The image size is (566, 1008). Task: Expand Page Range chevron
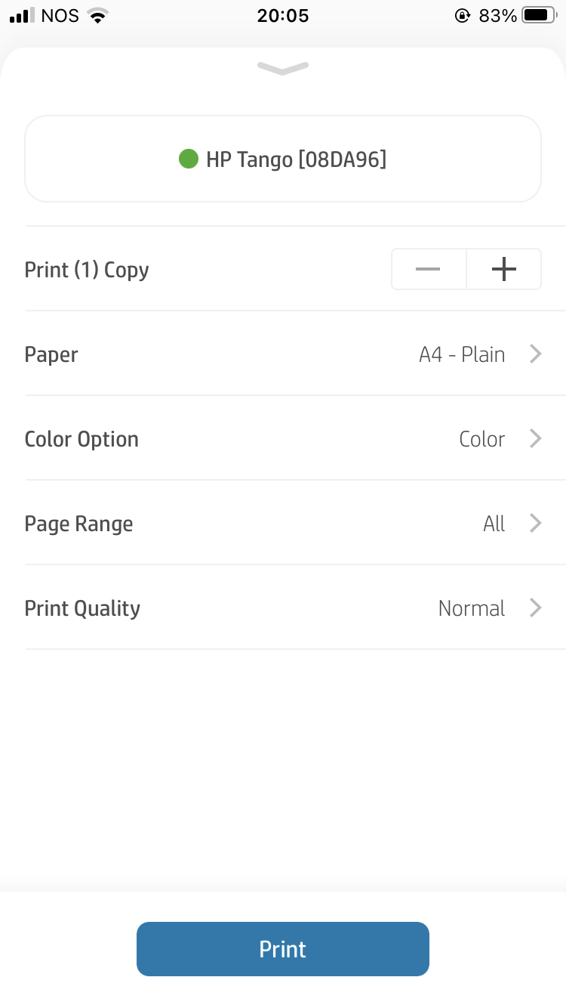point(535,523)
